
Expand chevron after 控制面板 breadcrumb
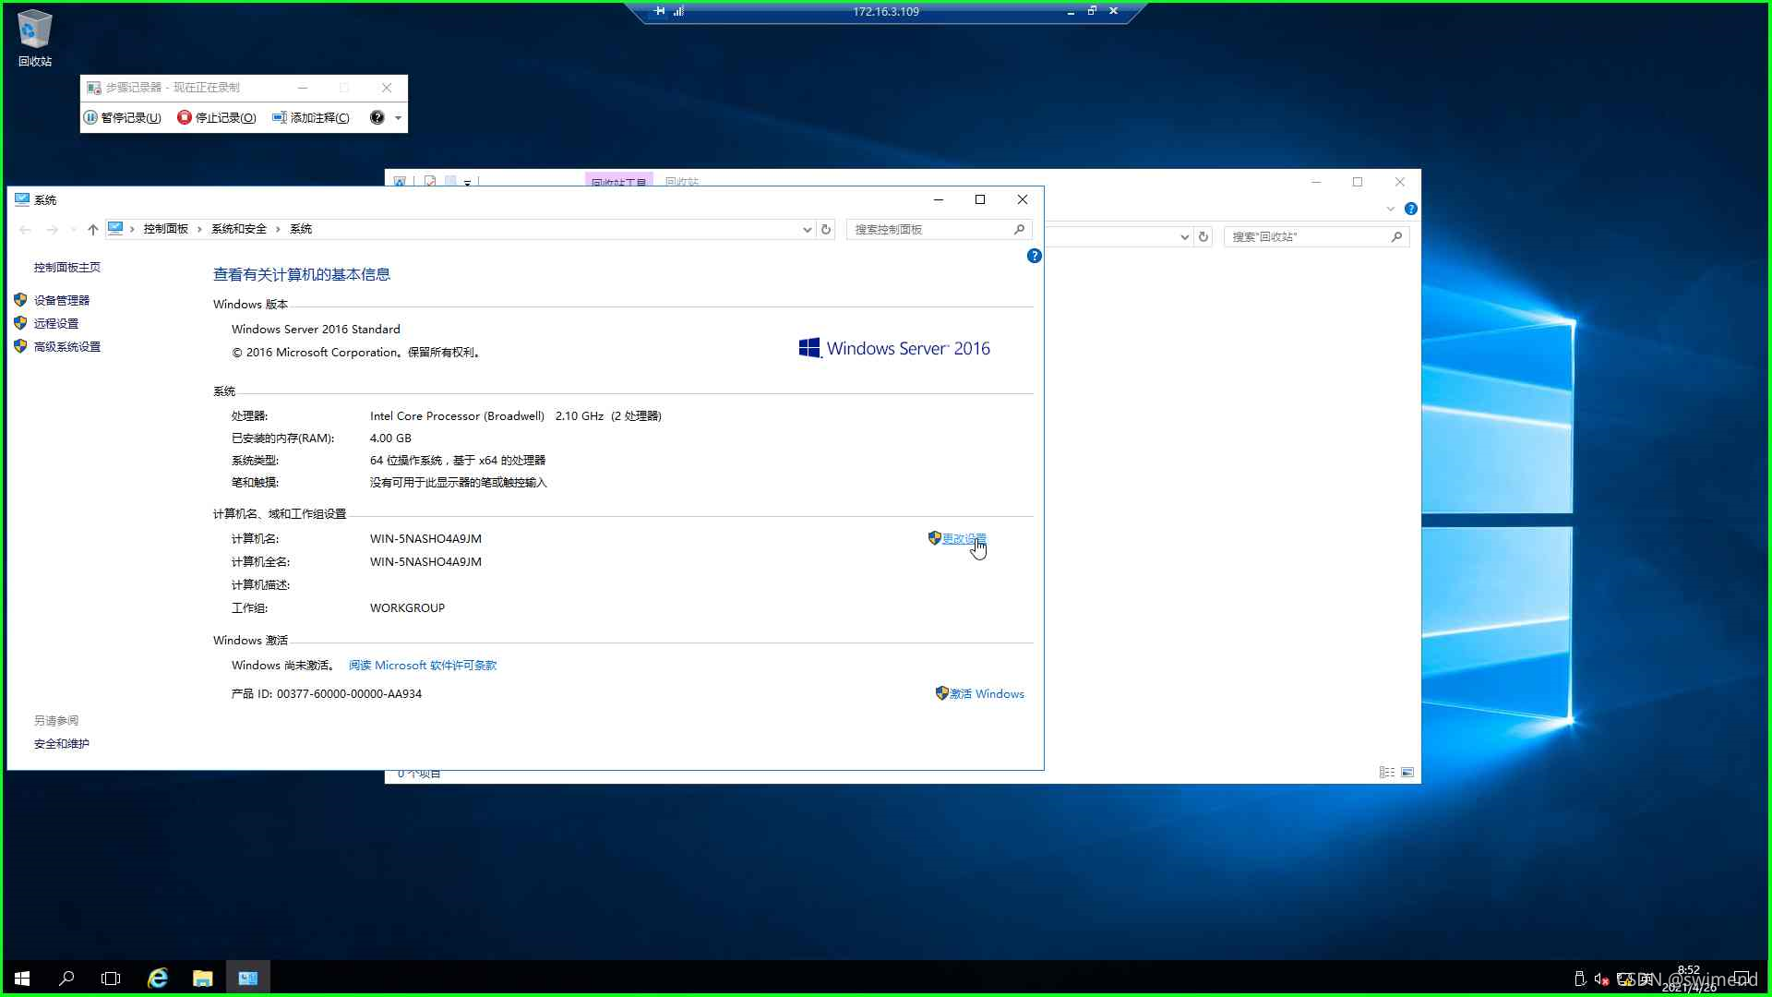click(199, 229)
